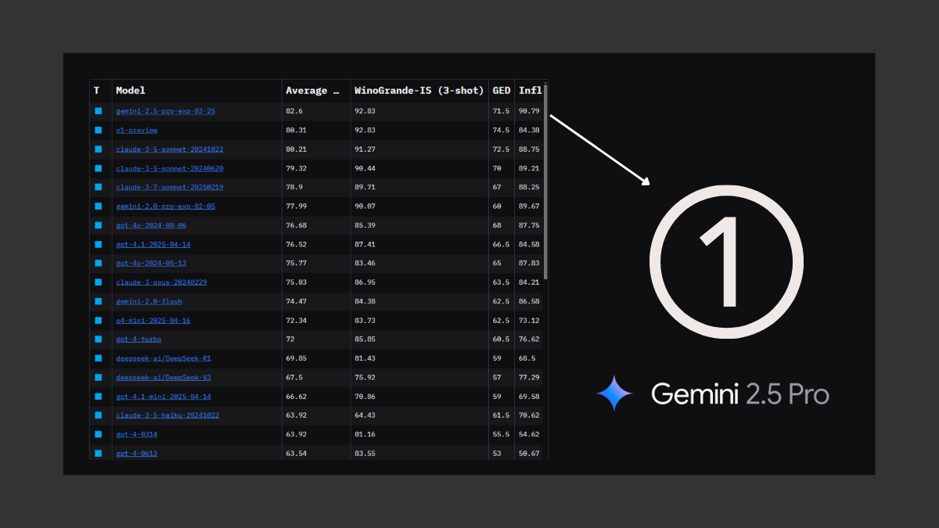Image resolution: width=939 pixels, height=528 pixels.
Task: Click the type square in claude-3-7-sonnet-20250219 row
Action: click(x=99, y=187)
